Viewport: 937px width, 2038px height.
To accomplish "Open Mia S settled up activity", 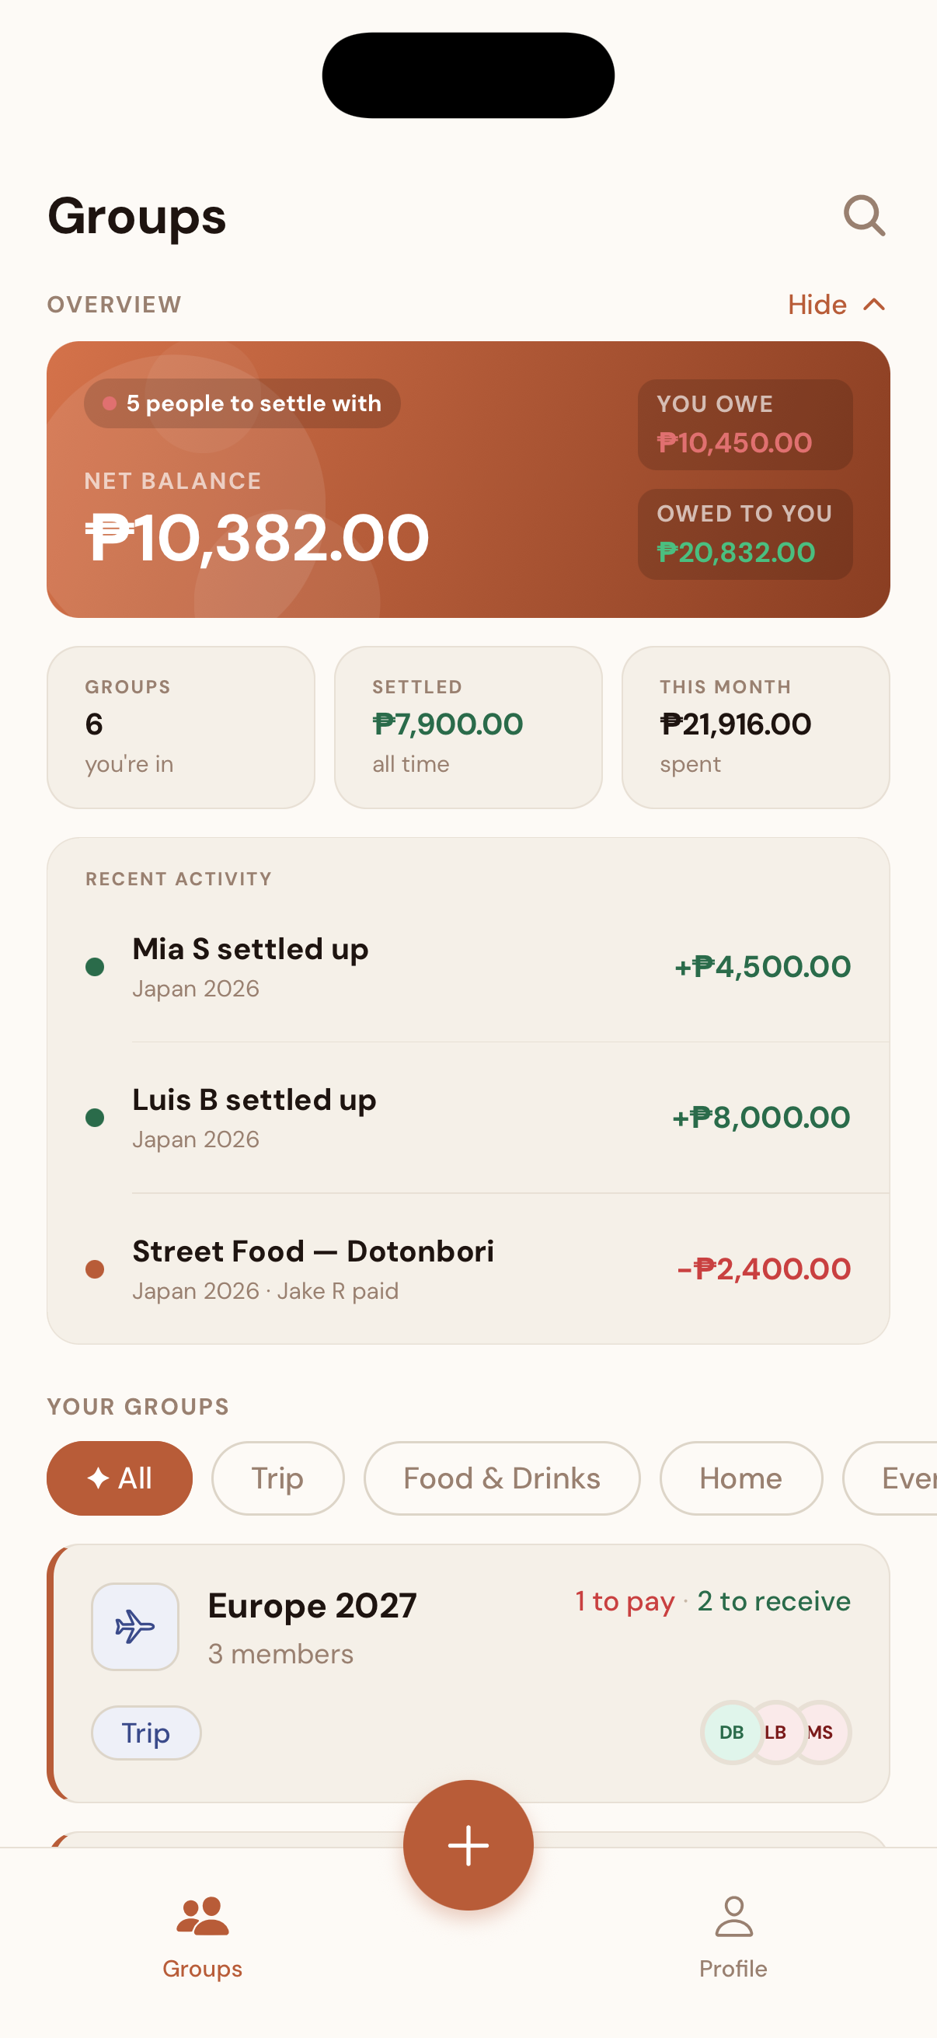I will pyautogui.click(x=468, y=967).
